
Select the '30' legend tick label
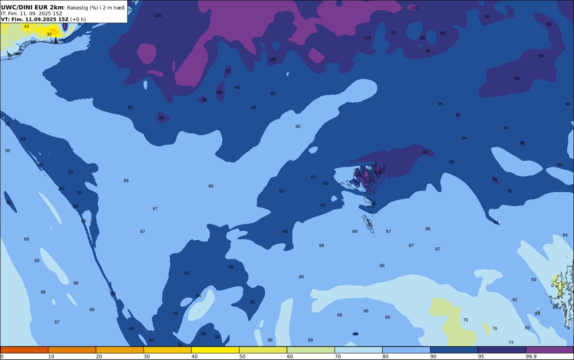click(x=147, y=356)
